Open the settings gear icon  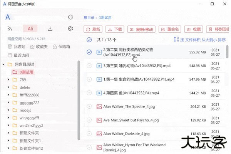pyautogui.click(x=70, y=29)
